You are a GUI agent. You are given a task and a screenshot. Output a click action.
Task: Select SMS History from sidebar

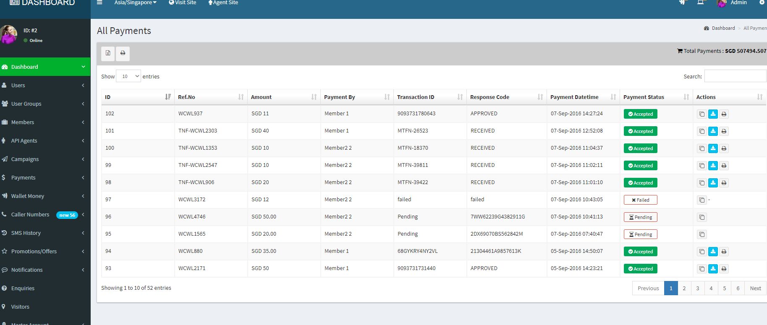[26, 233]
